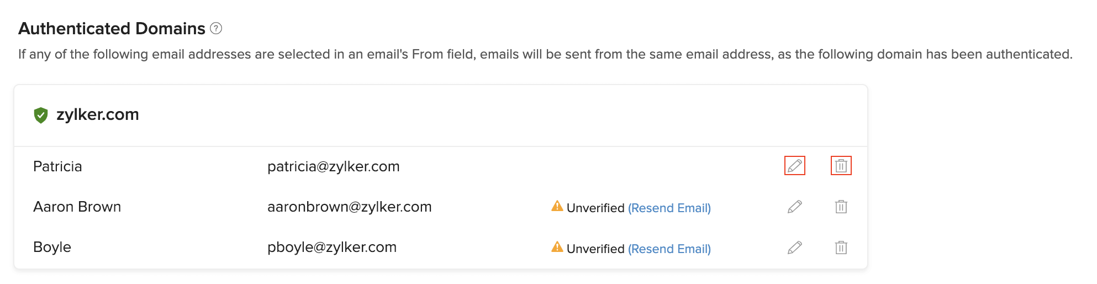Delete the Aaron Brown sender entry
This screenshot has height=284, width=1097.
[x=841, y=207]
